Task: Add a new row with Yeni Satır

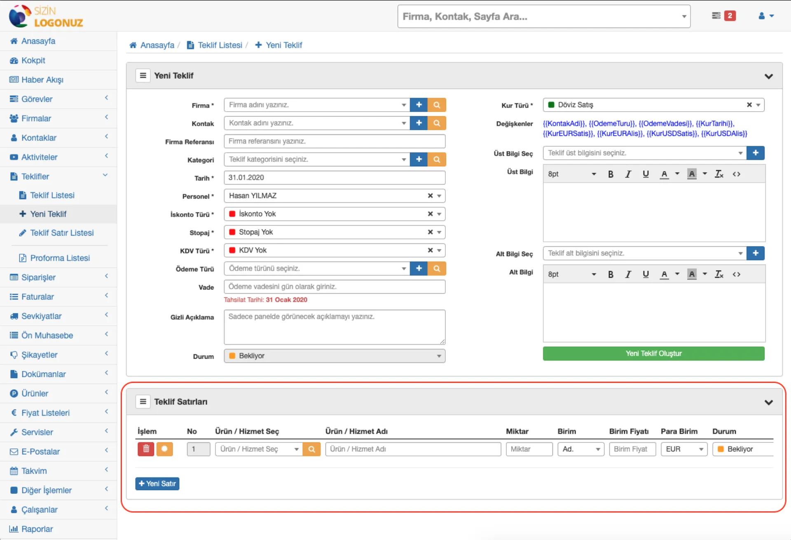Action: [x=157, y=484]
